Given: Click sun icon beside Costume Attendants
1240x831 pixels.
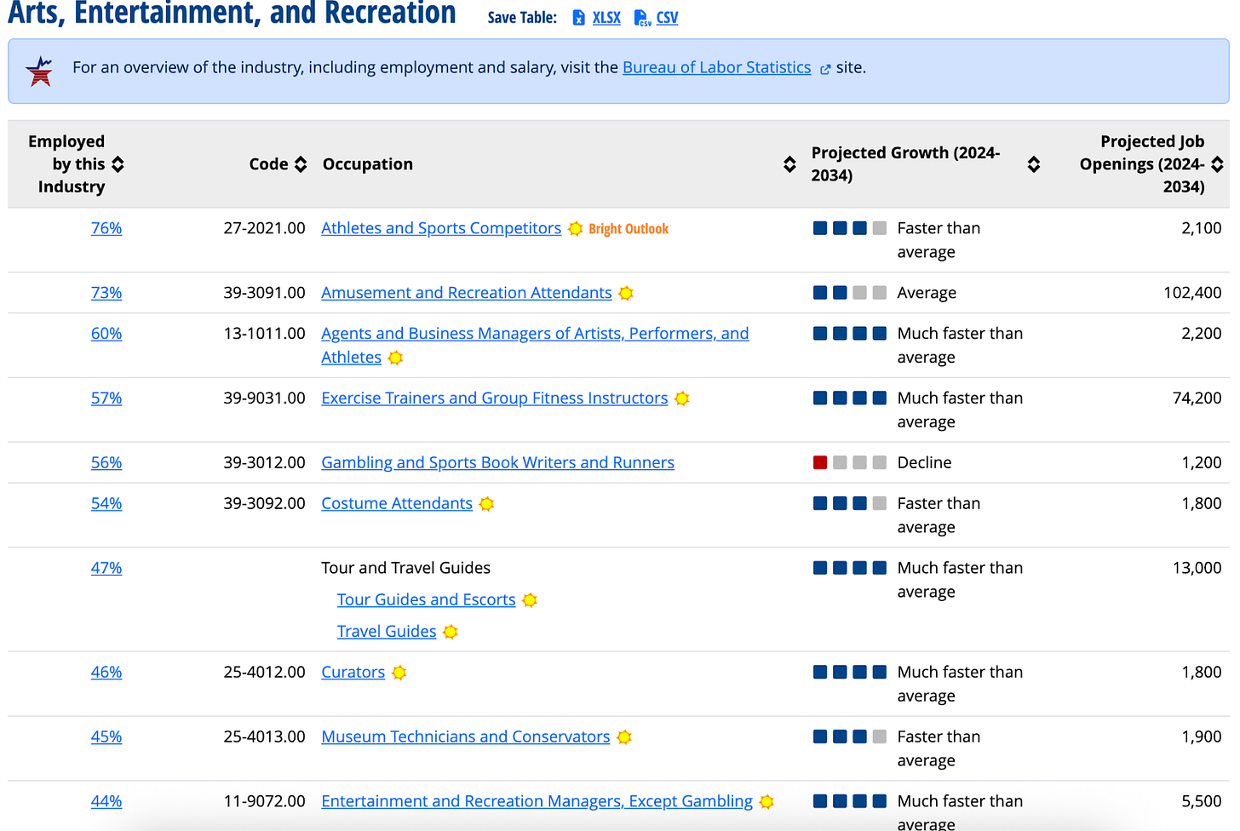Looking at the screenshot, I should pos(486,504).
